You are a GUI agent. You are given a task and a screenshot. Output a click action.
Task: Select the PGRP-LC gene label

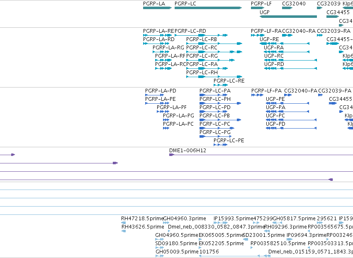[x=185, y=4]
